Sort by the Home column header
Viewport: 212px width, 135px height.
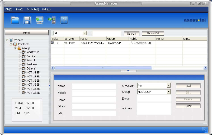169,39
